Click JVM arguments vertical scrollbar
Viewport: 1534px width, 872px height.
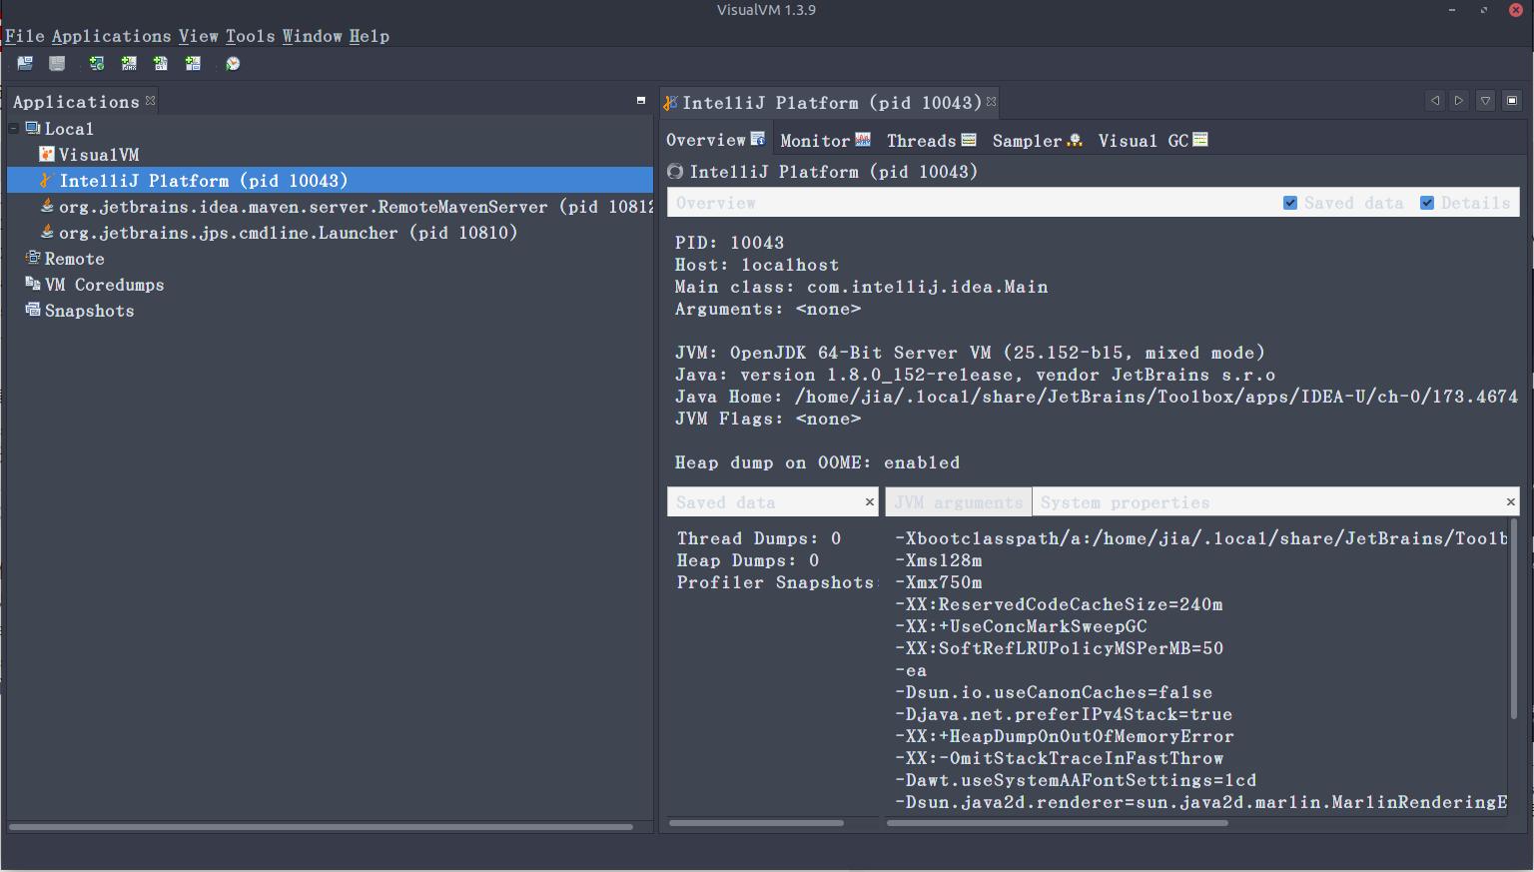tap(1514, 619)
